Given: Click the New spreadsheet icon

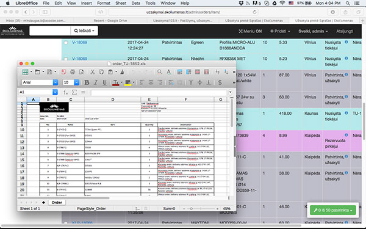Looking at the screenshot, I should (x=25, y=72).
